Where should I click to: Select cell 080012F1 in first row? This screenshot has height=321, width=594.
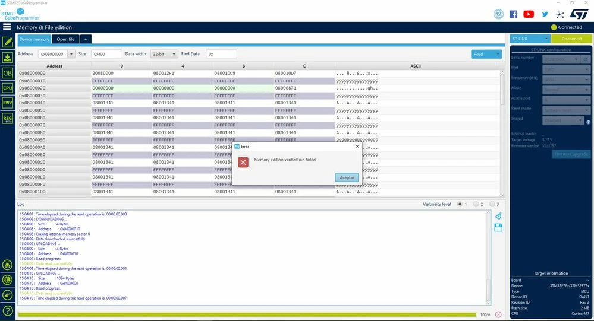183,74
